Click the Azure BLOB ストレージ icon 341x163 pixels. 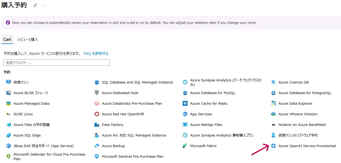click(x=9, y=93)
